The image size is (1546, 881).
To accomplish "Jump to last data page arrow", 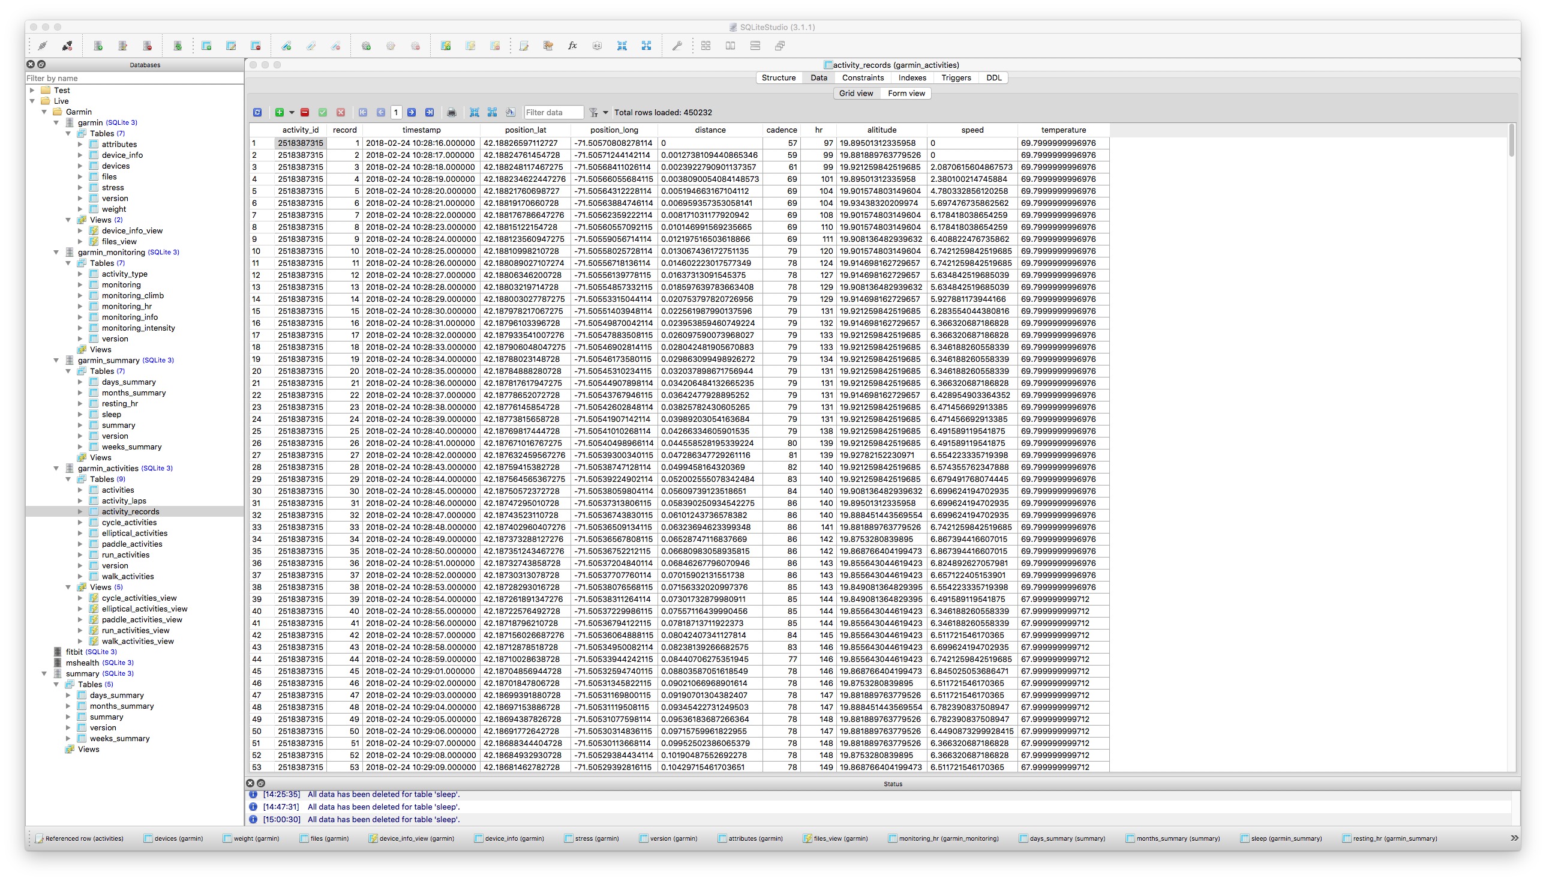I will [430, 113].
